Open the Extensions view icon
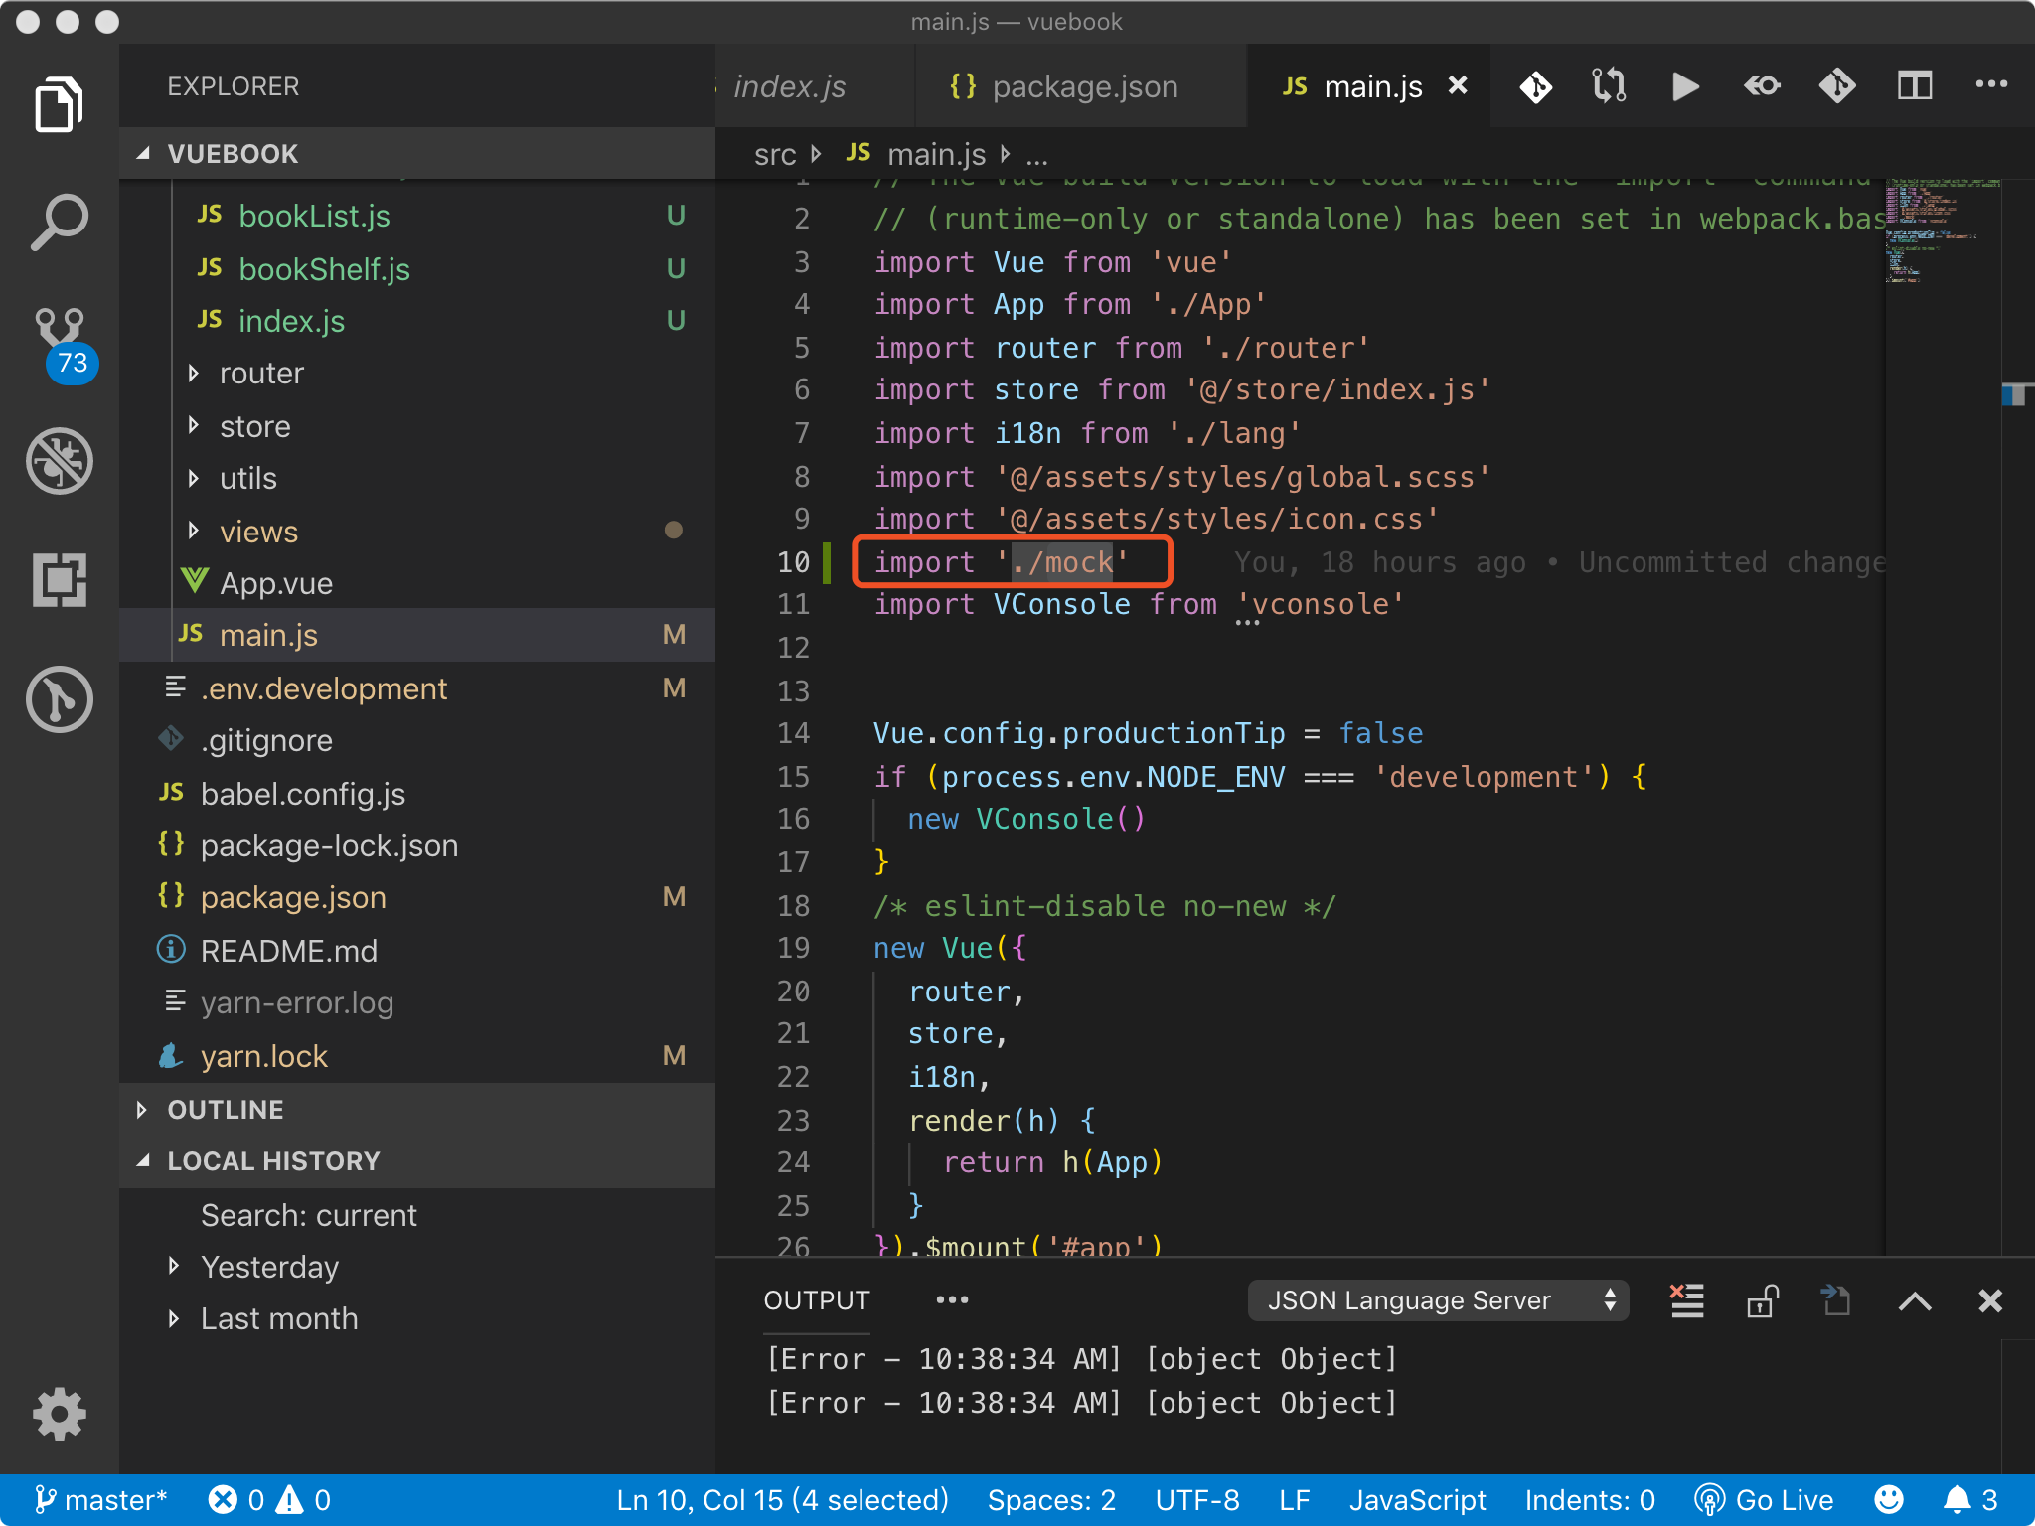The image size is (2035, 1526). coord(60,580)
